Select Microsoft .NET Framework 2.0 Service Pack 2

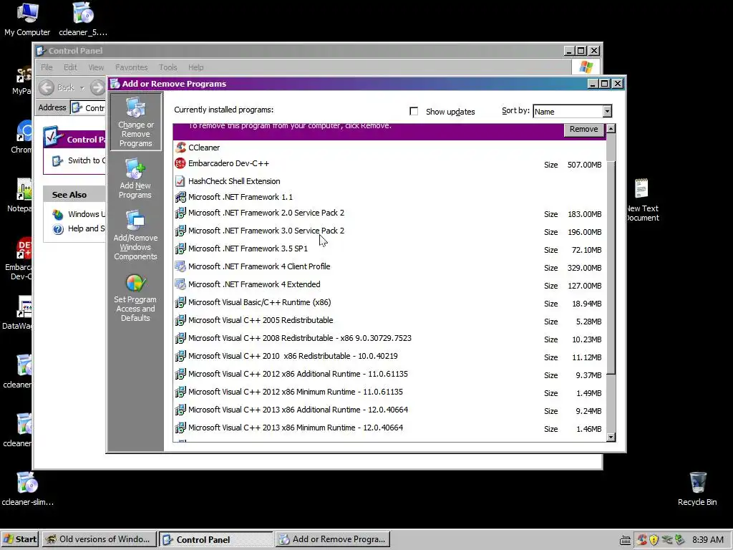389,213
